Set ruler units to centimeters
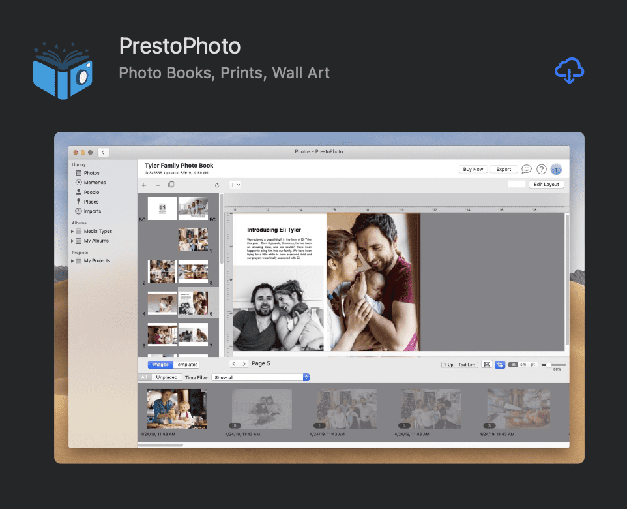 (x=523, y=364)
